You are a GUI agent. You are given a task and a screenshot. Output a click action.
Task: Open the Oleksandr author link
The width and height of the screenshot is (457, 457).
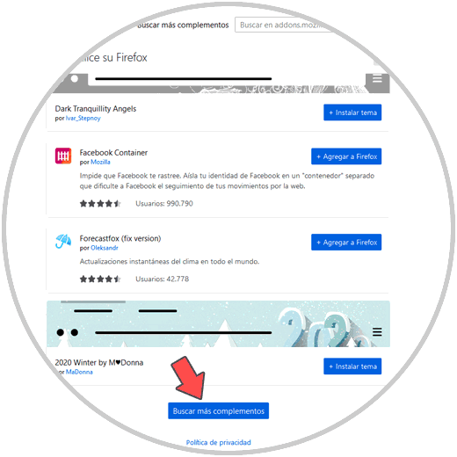(105, 248)
